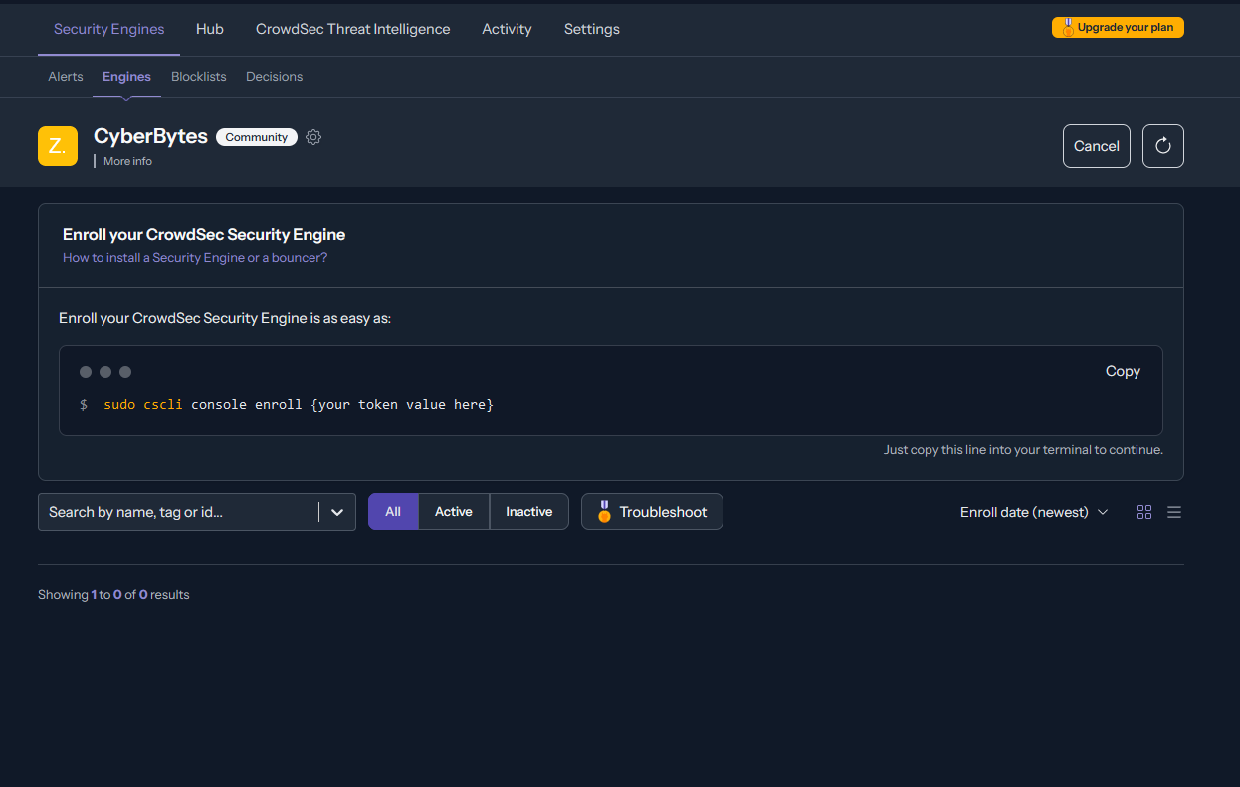This screenshot has width=1240, height=787.
Task: Click the CyberBytes organization name
Action: tap(150, 136)
